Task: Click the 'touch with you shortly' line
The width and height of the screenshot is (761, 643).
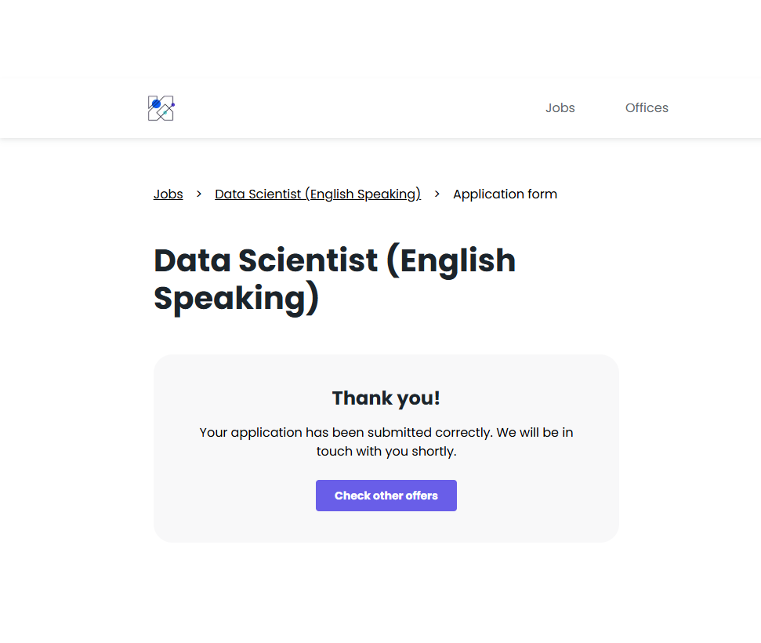Action: [386, 452]
